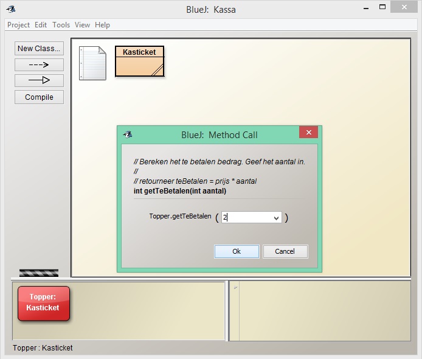Click the 'BlueJ: Method Call' dialog title

coord(220,134)
